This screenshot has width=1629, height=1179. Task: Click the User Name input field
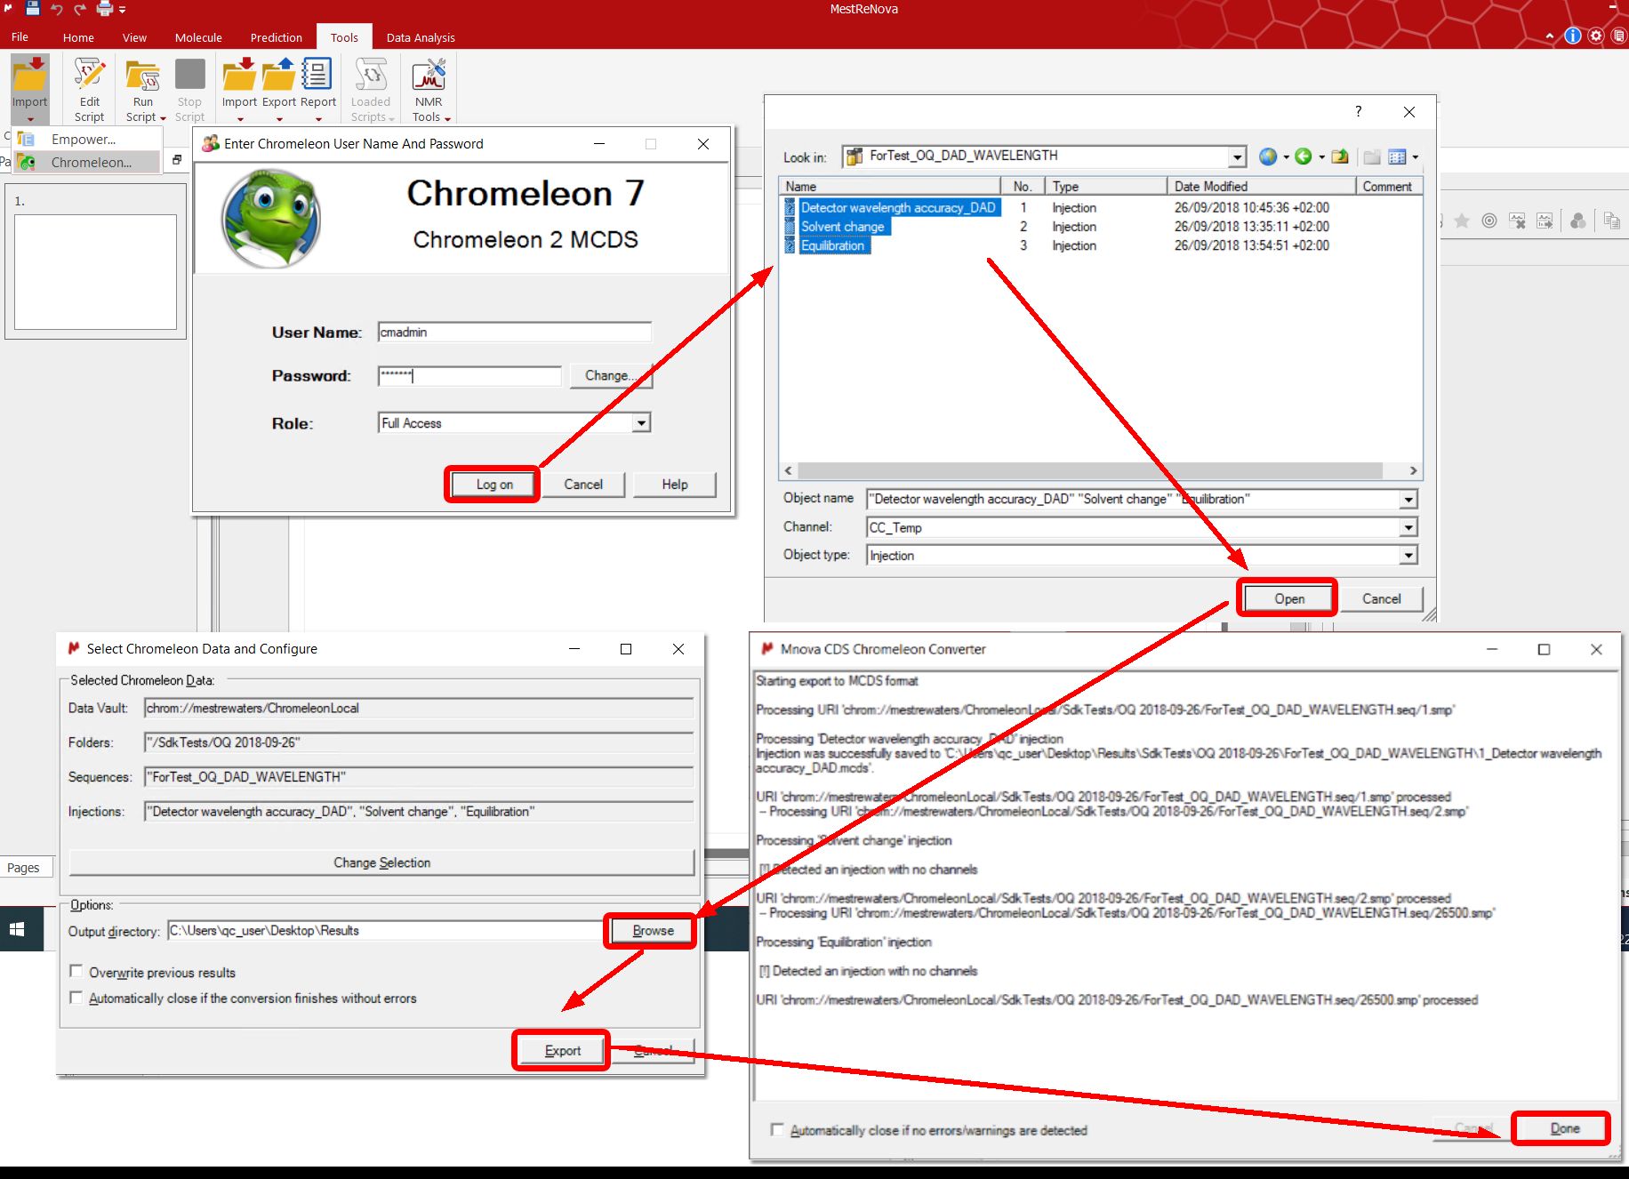[x=514, y=332]
